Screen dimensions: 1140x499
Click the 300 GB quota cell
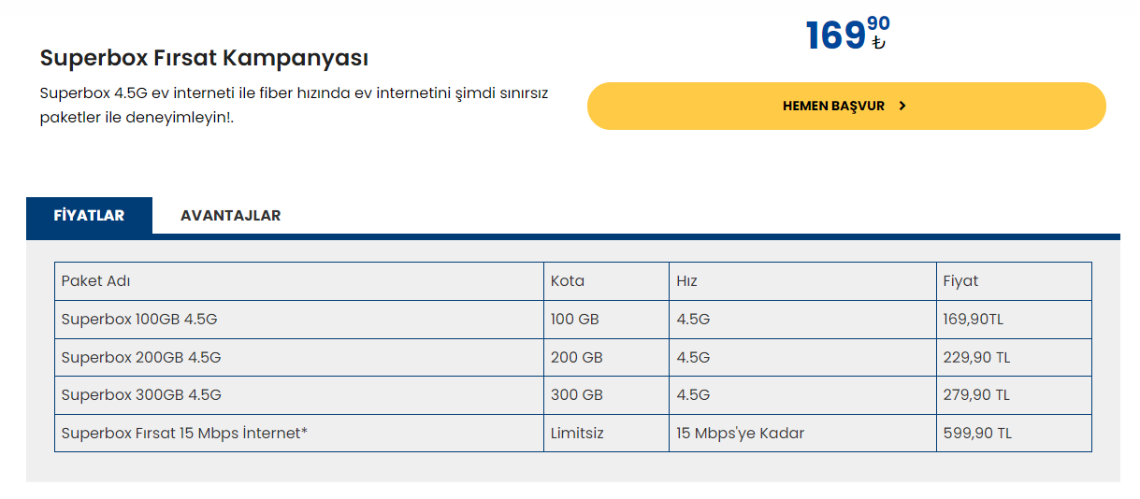[x=577, y=395]
